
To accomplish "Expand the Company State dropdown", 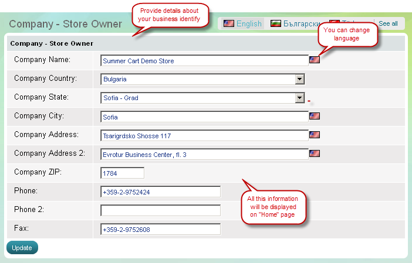I will tap(299, 98).
